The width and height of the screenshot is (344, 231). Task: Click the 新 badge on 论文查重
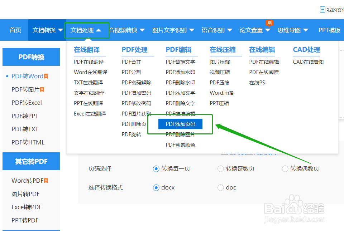(x=269, y=23)
